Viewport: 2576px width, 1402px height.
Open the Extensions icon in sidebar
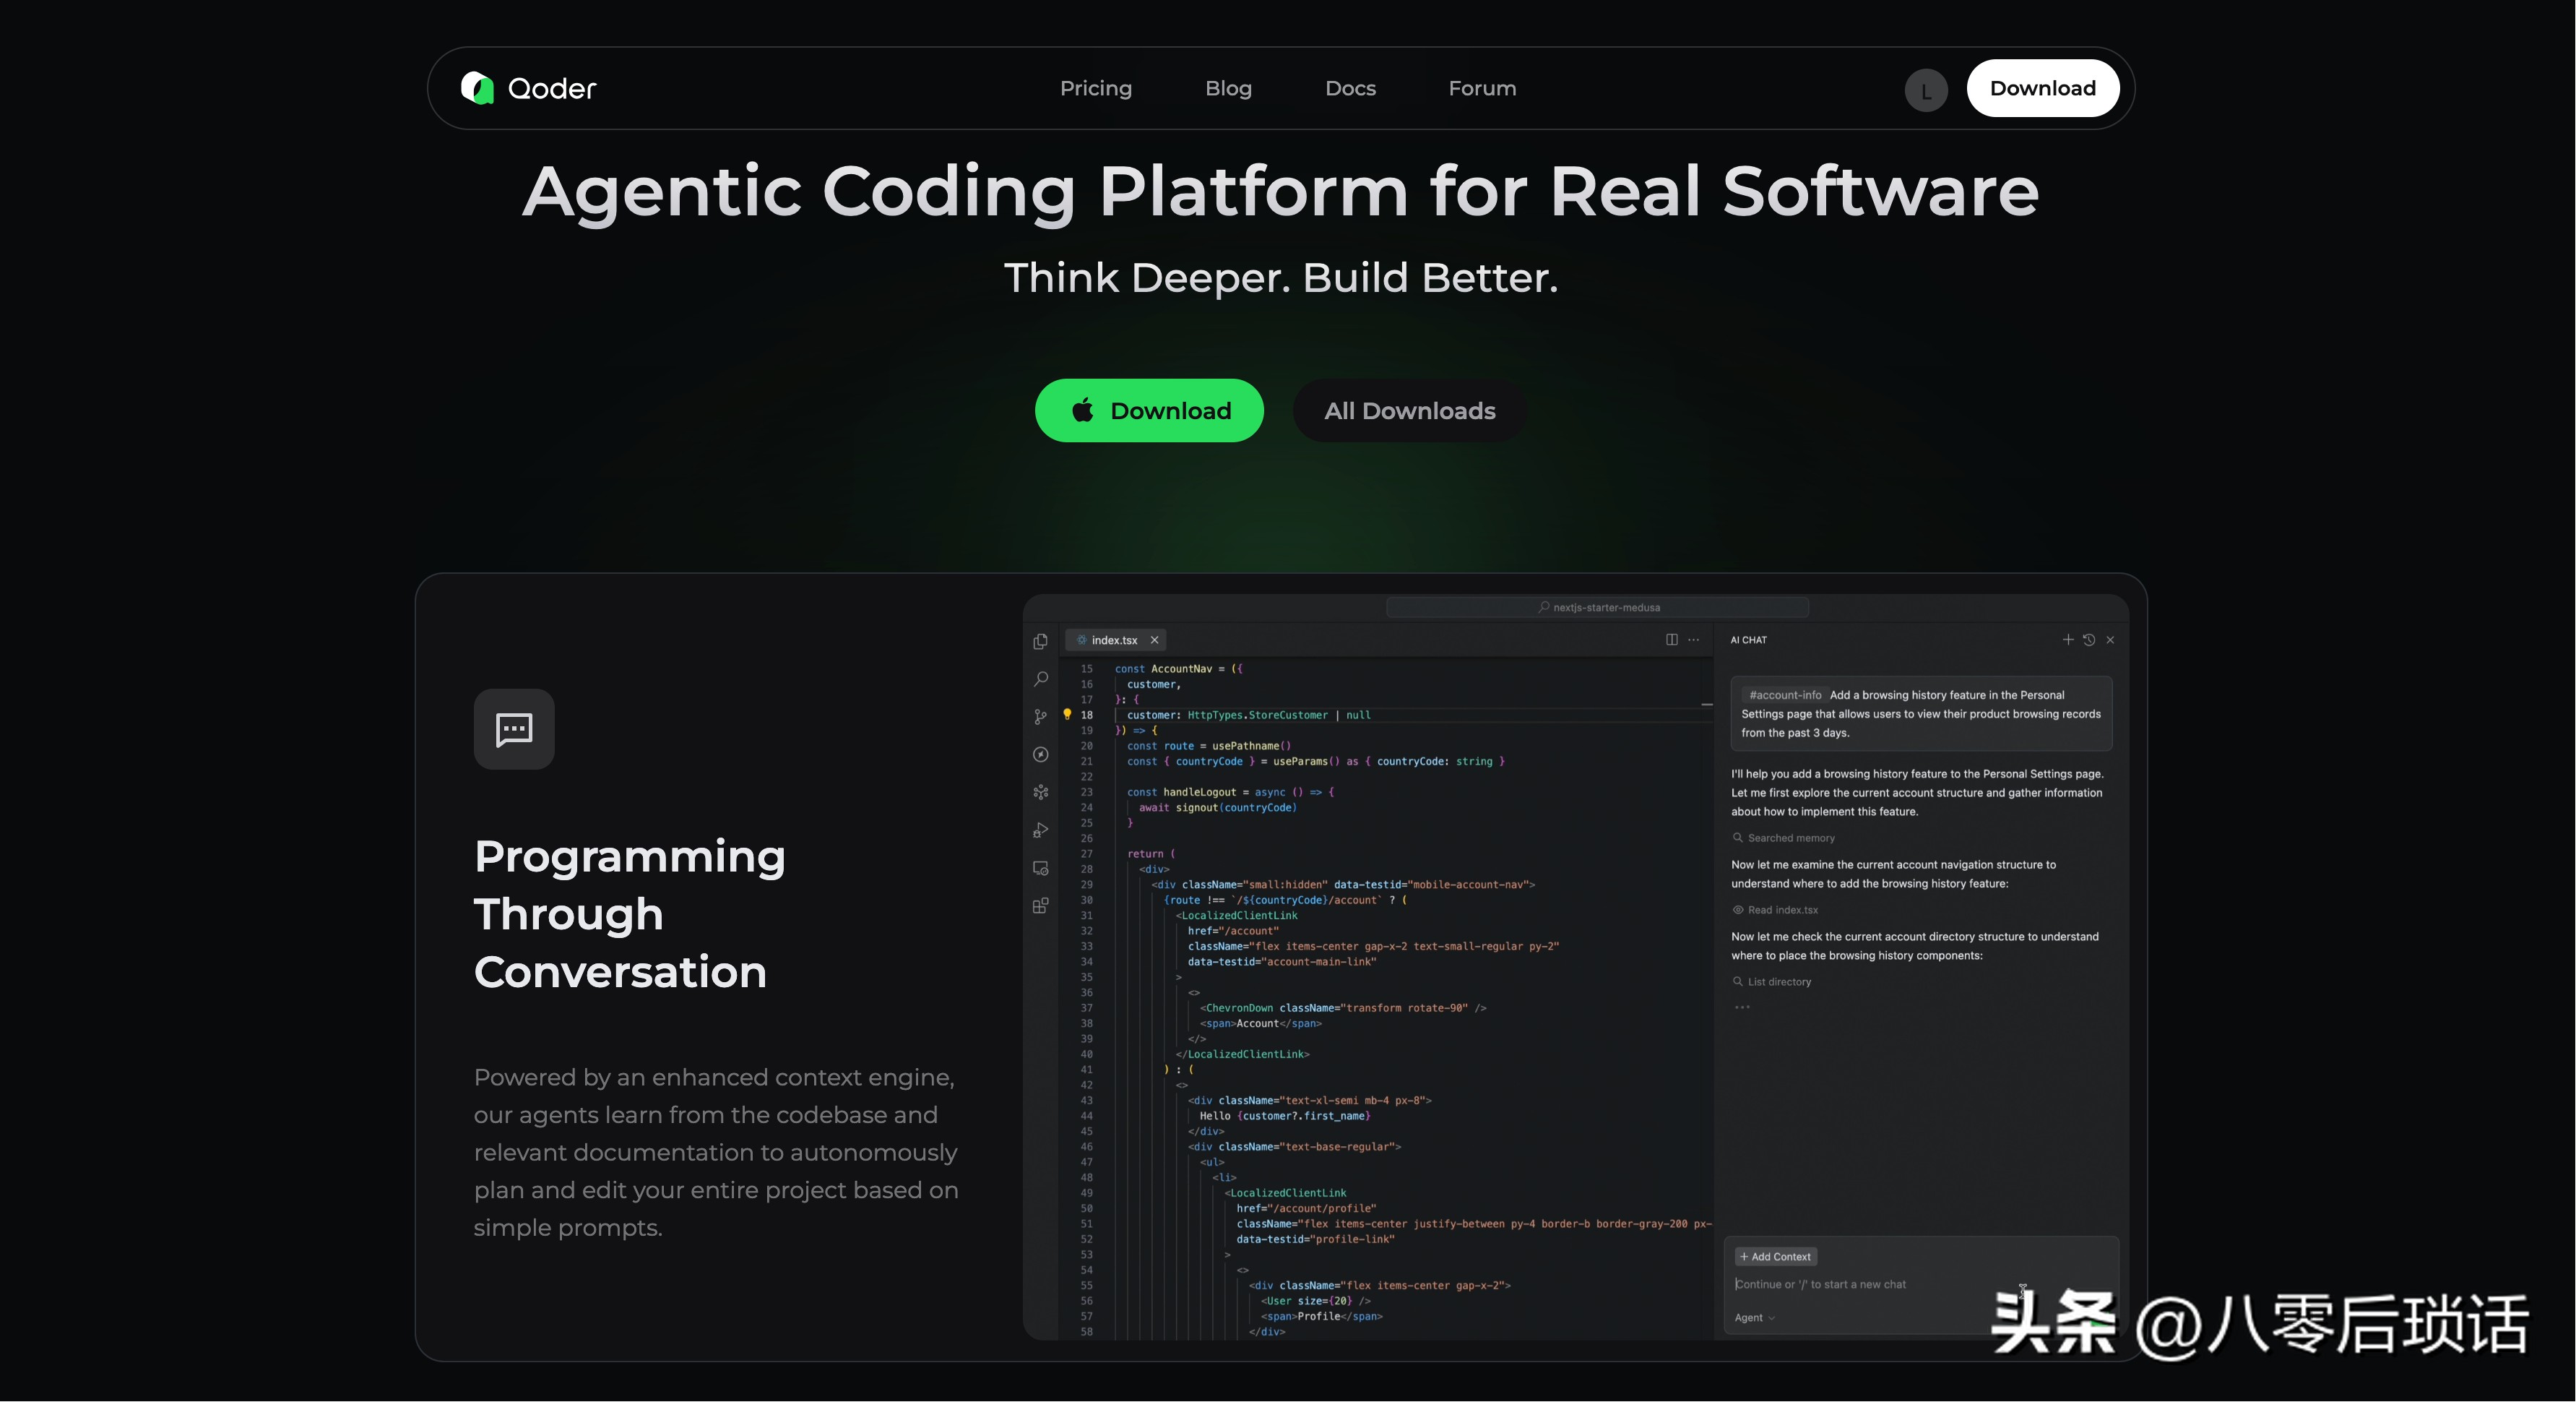coord(1040,906)
